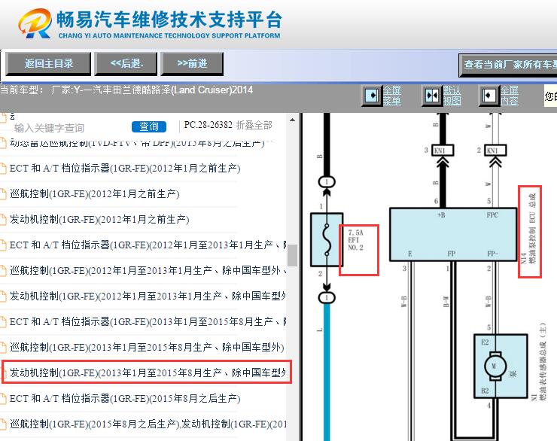
Task: Click the right KN1 connector numbered 2
Action: pos(496,151)
